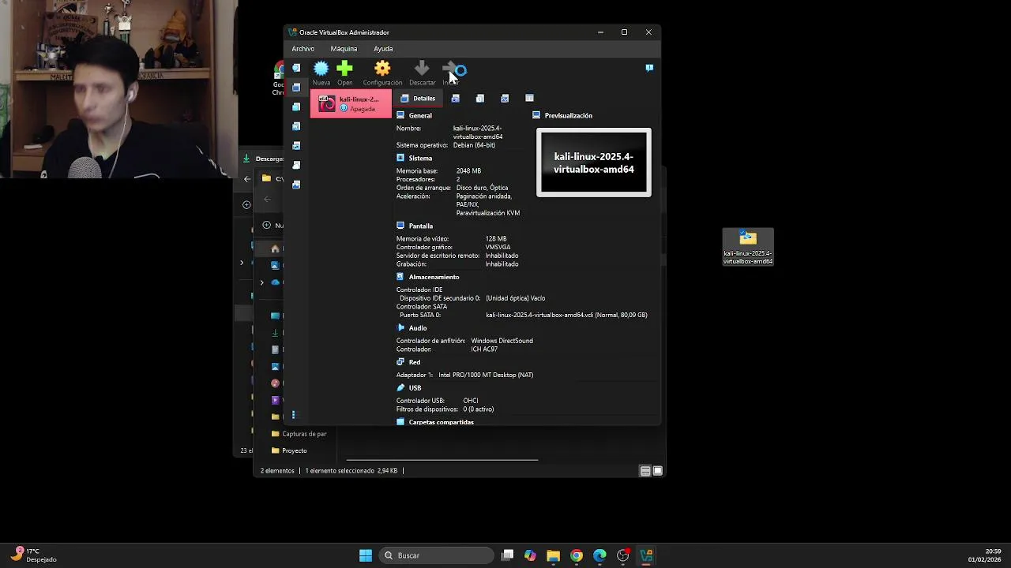The height and width of the screenshot is (568, 1011).
Task: Click the 'Windows DirectSound' value
Action: pyautogui.click(x=502, y=341)
